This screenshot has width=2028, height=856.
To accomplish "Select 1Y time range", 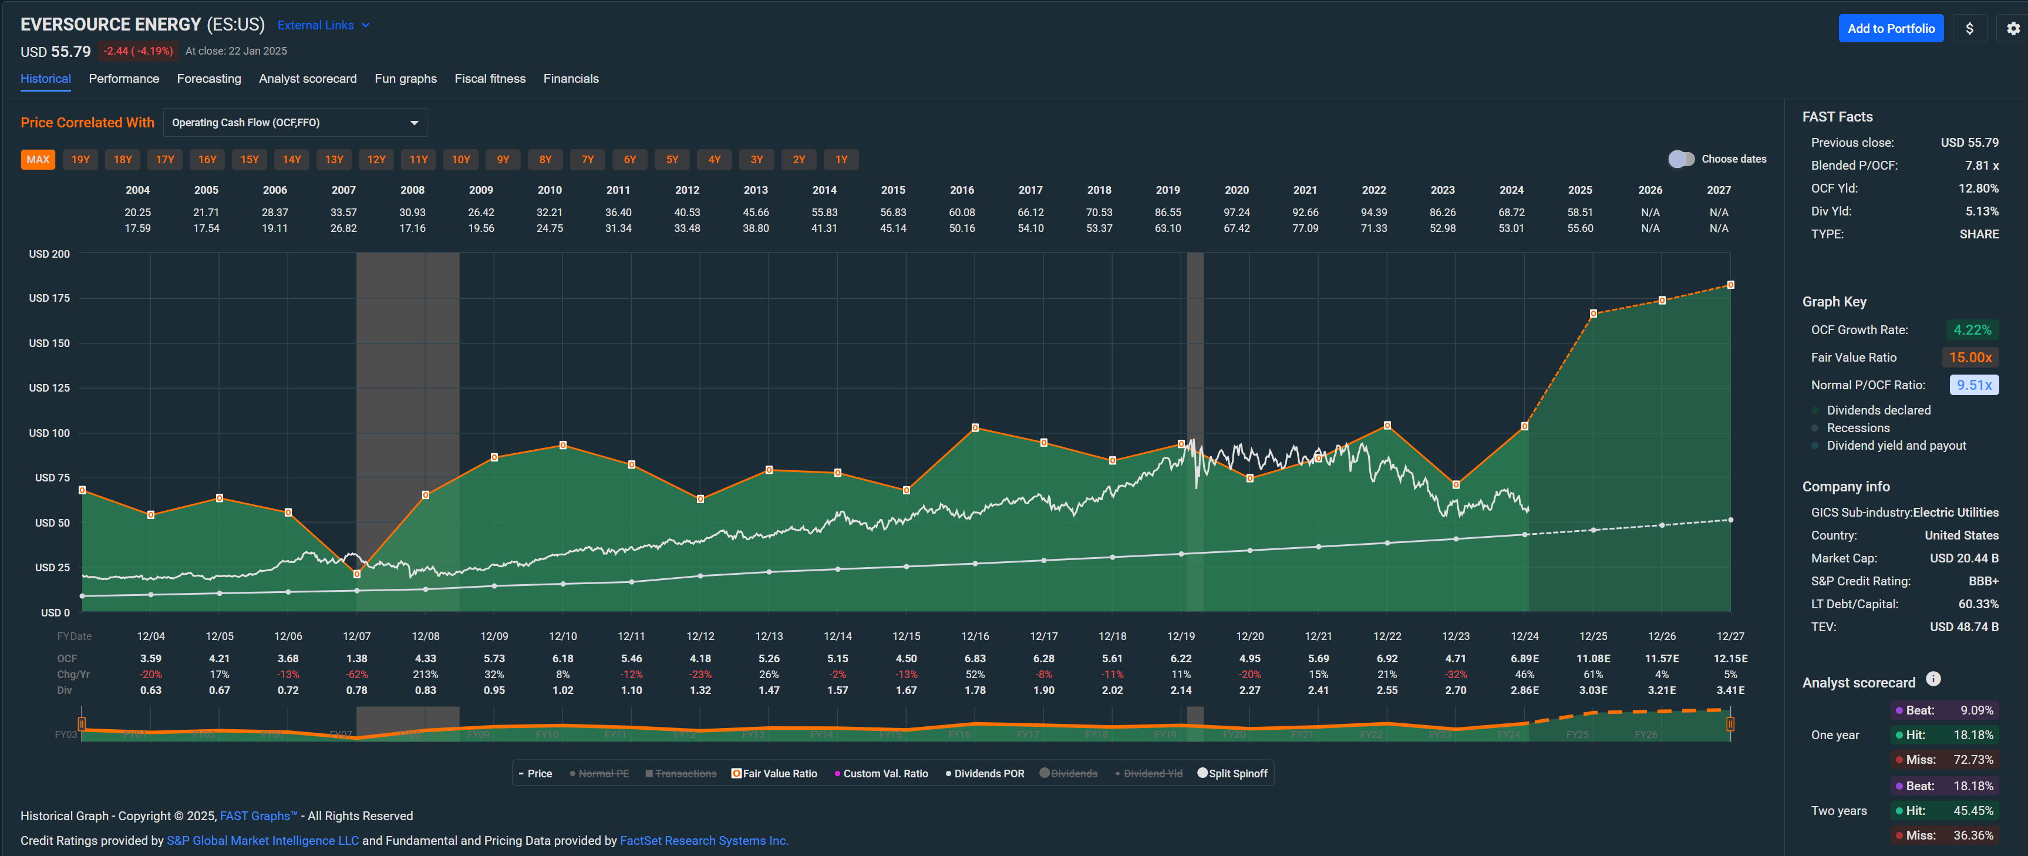I will coord(841,160).
